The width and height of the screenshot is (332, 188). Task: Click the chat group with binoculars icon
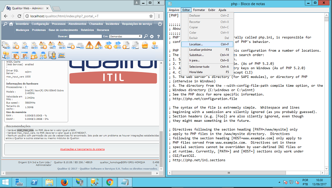click(x=43, y=55)
